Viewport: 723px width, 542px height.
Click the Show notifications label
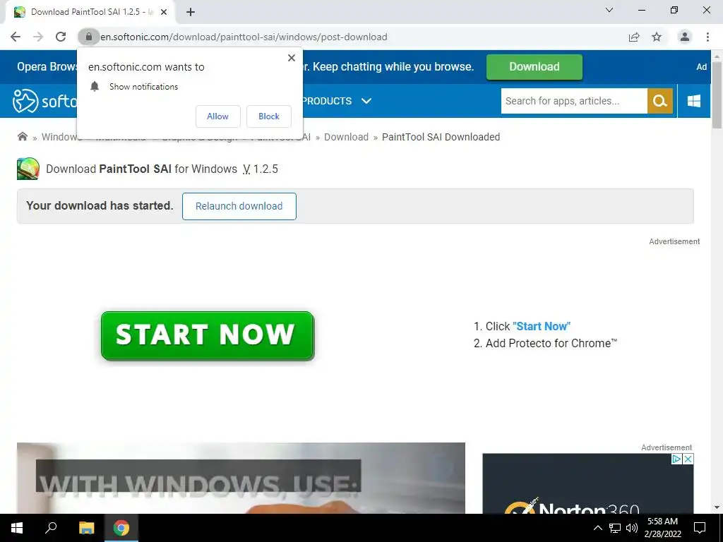[x=143, y=87]
